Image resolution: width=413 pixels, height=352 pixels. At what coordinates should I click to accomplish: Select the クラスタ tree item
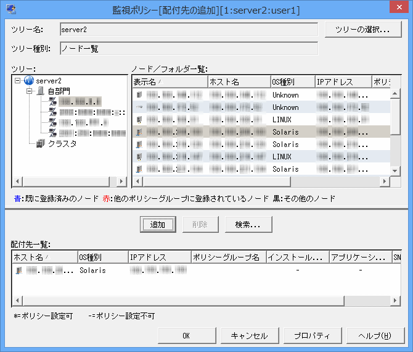(x=62, y=144)
